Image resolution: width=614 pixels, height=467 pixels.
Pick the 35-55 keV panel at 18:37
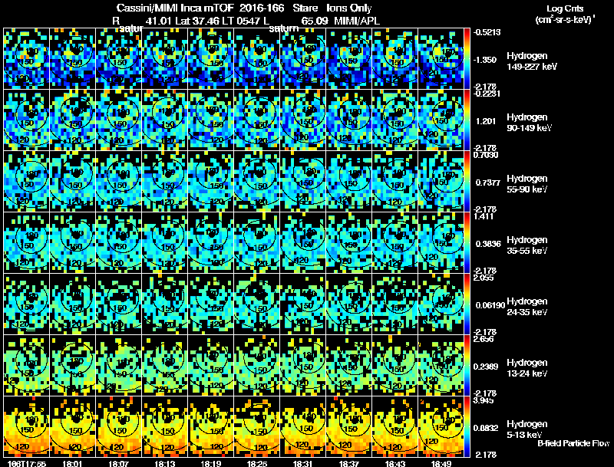(349, 243)
